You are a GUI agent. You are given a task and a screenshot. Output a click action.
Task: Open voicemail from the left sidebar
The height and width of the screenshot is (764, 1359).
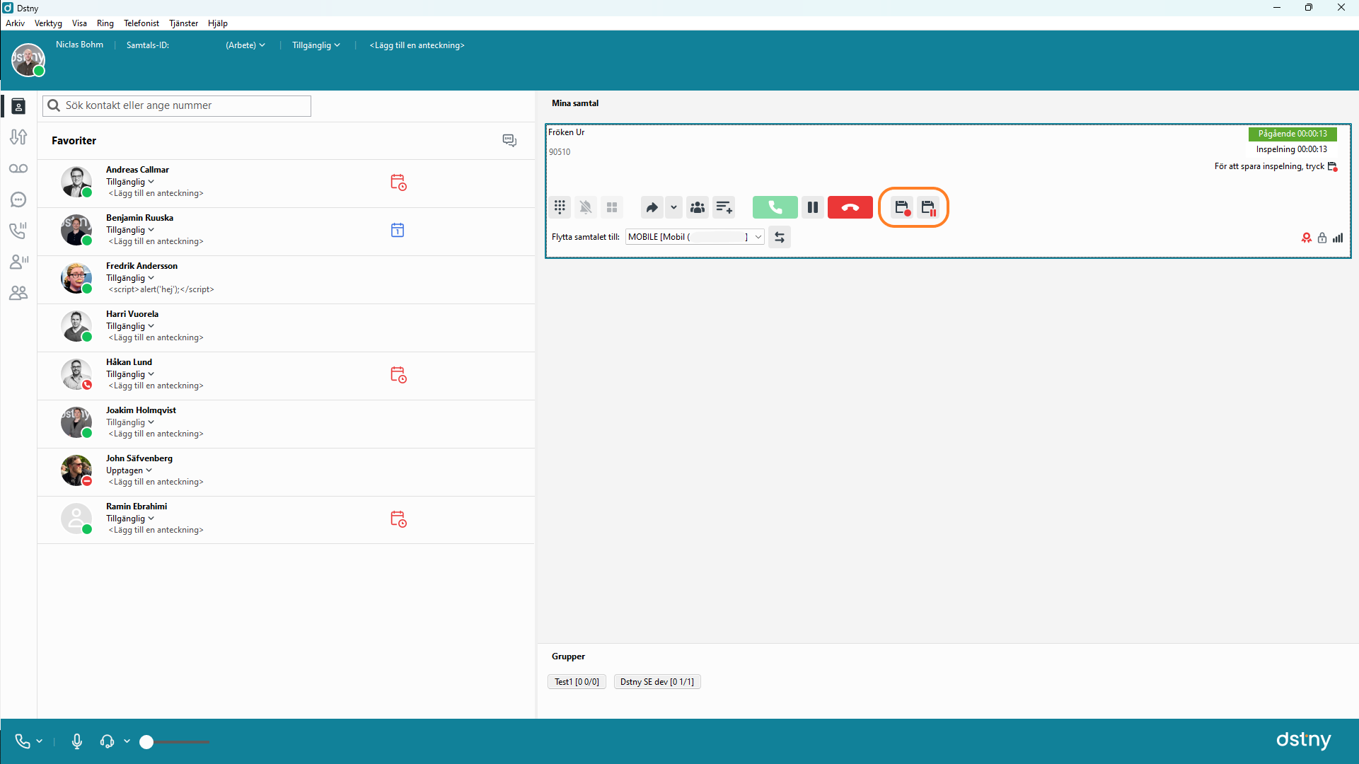pyautogui.click(x=18, y=168)
